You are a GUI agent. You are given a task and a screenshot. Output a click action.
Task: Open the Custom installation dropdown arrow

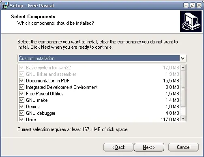click(x=183, y=58)
